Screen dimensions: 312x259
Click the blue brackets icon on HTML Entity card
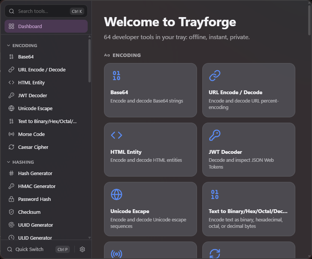pyautogui.click(x=117, y=135)
